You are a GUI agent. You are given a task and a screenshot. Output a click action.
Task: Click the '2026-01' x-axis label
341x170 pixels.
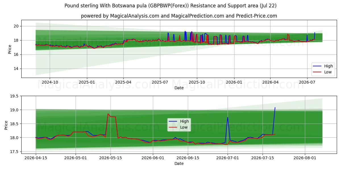234,82
